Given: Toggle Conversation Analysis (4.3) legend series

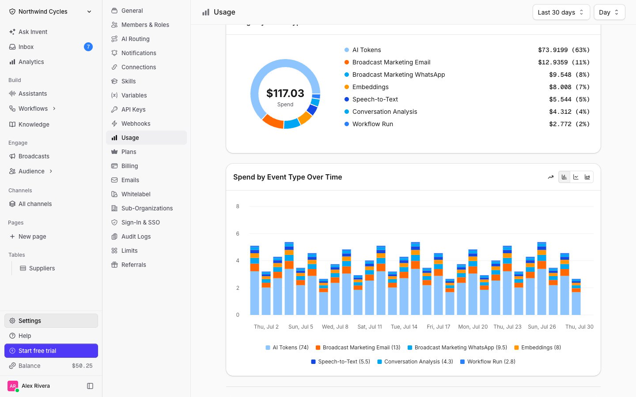Looking at the screenshot, I should tap(415, 362).
